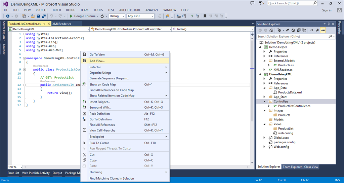Open the ARCHITECTURE menu

click(130, 10)
